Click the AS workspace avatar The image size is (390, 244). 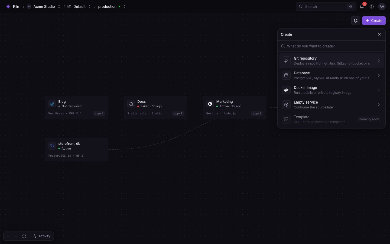click(29, 7)
